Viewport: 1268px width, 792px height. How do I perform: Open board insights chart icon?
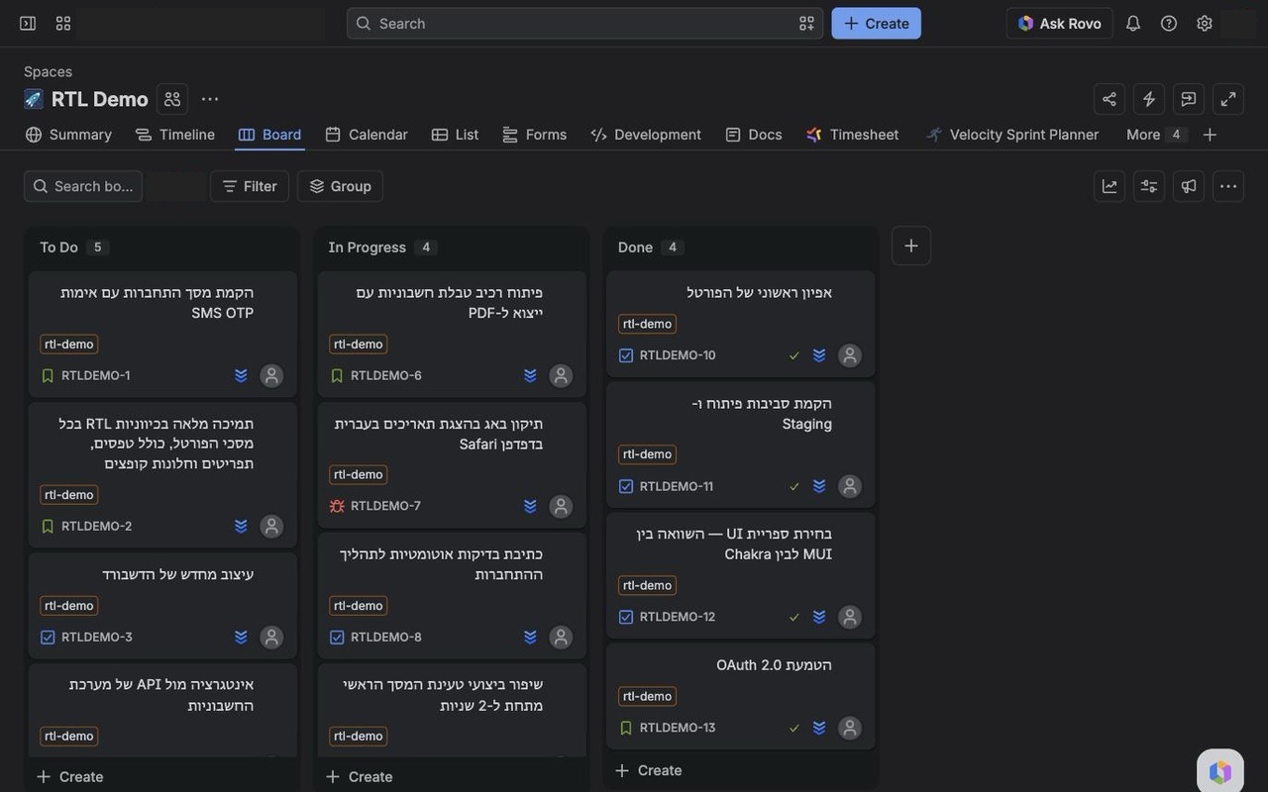tap(1109, 186)
